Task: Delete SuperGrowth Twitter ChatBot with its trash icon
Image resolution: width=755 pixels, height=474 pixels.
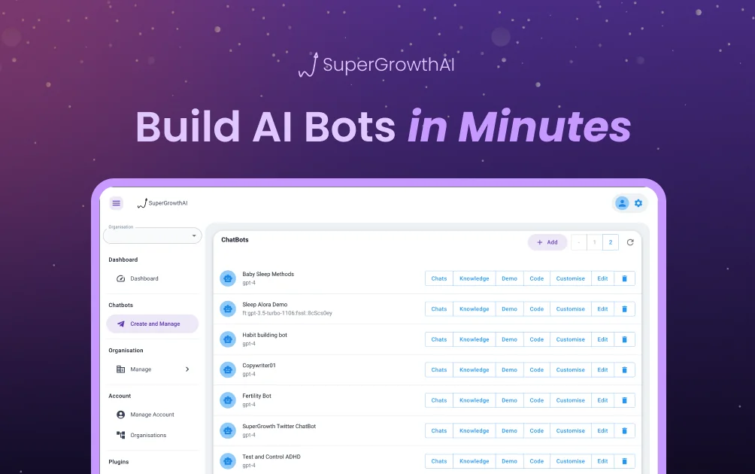Action: coord(624,430)
